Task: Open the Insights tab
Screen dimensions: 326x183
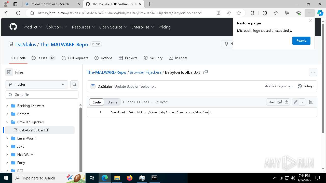Action: tap(178, 58)
